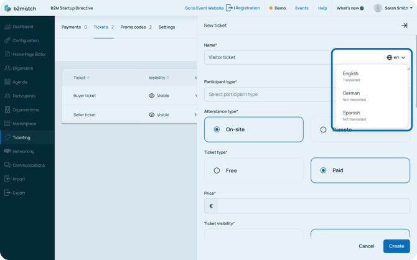Screen dimensions: 417x260
Task: Click the Networking sidebar icon
Action: [x=7, y=151]
